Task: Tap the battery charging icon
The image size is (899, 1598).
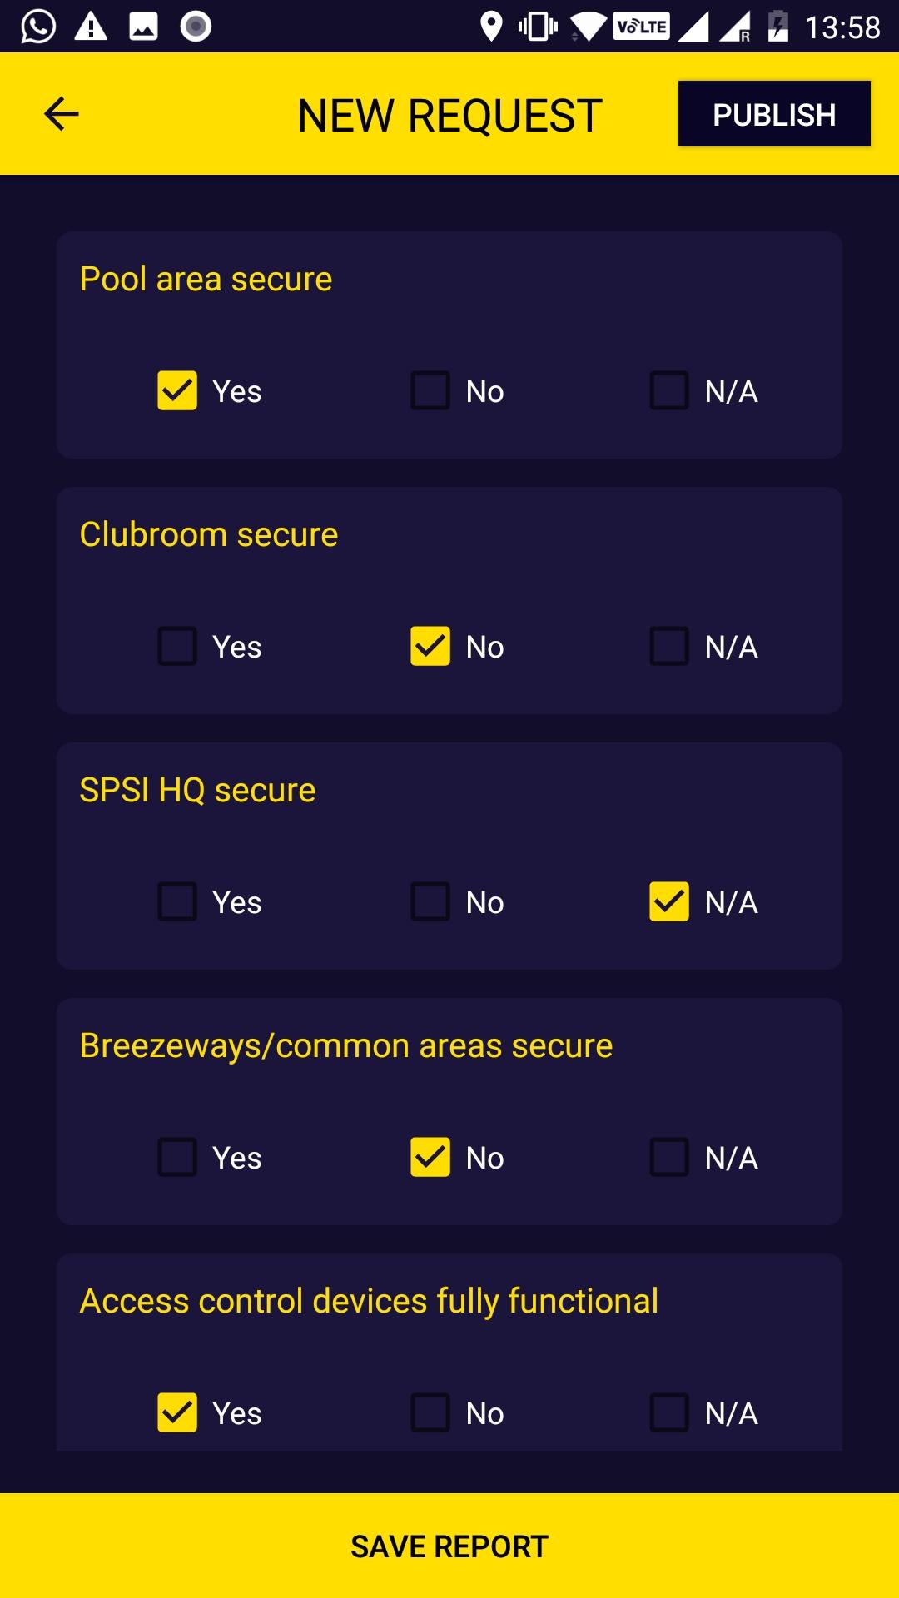Action: point(778,26)
